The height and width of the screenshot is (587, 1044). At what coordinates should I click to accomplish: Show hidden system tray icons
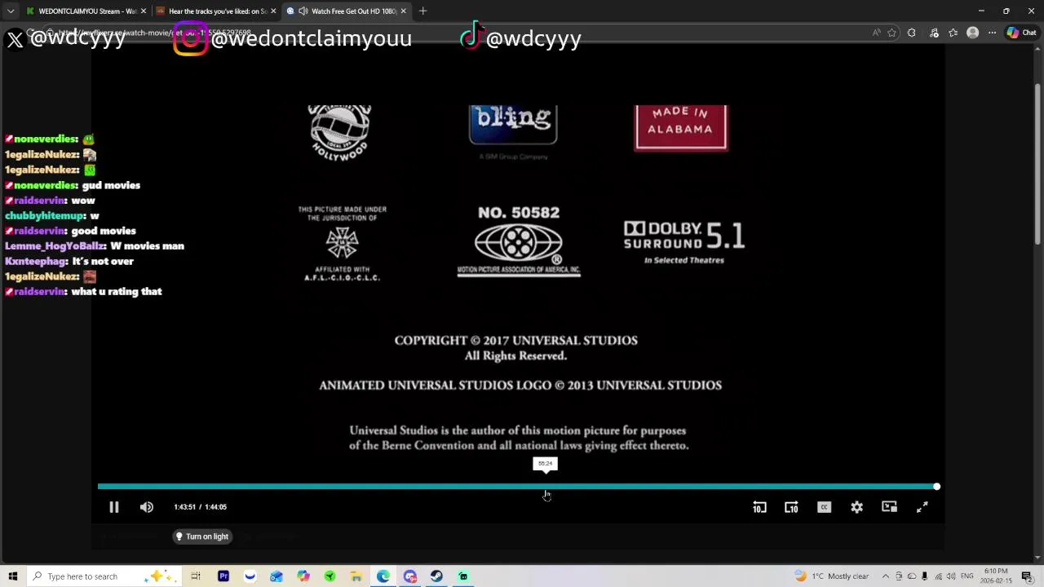pyautogui.click(x=885, y=576)
